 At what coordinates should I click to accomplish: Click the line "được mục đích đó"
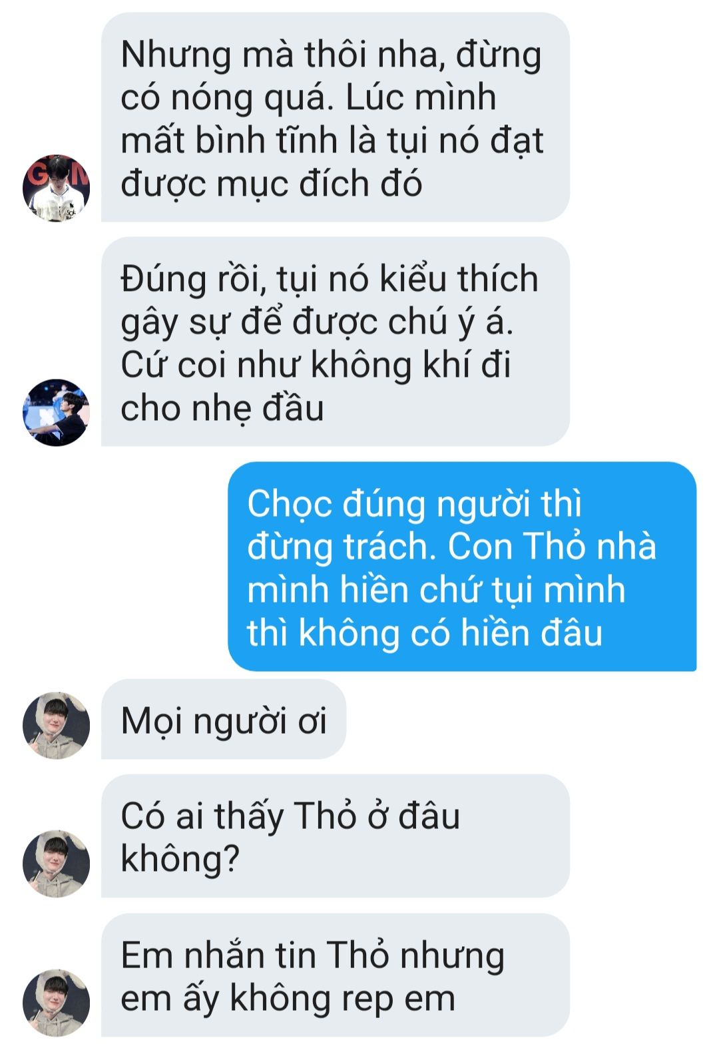[271, 184]
